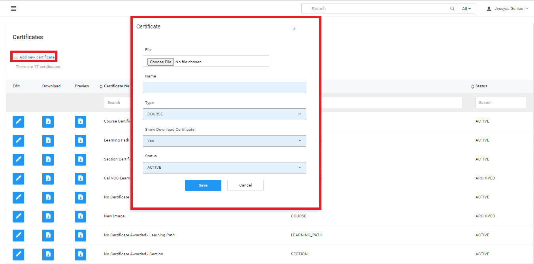Close the Certificate dialog with the x

coord(294,28)
